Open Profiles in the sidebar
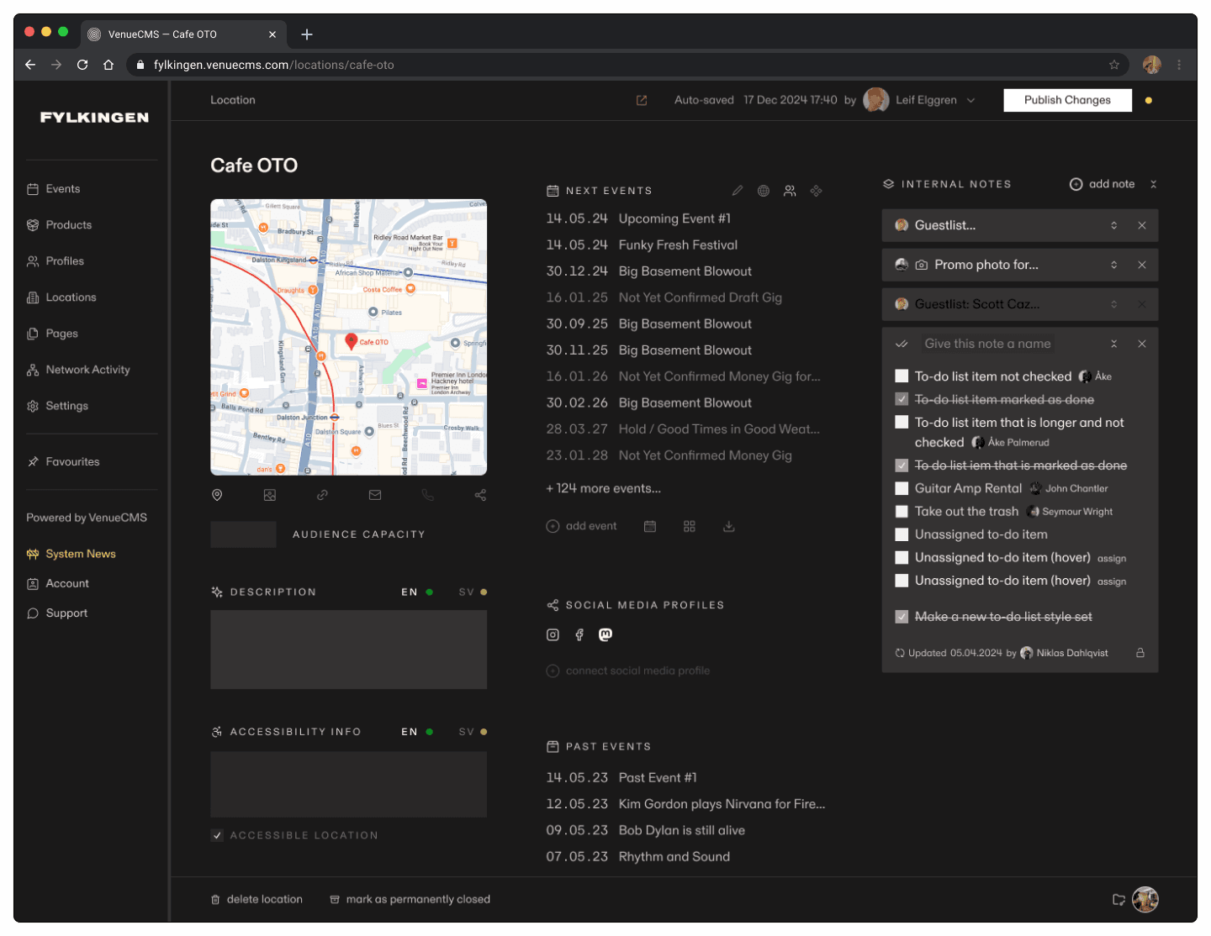1211x936 pixels. (x=56, y=261)
